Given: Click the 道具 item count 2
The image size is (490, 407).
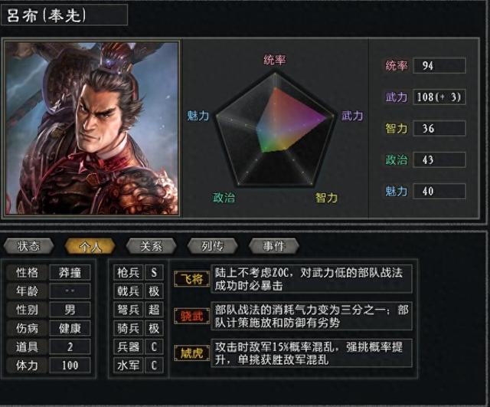Looking at the screenshot, I should (x=70, y=346).
